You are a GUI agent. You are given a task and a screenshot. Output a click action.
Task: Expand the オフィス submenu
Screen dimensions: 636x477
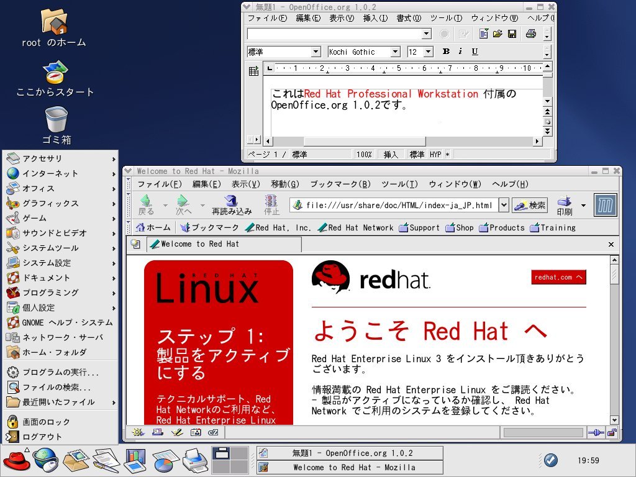pos(61,189)
